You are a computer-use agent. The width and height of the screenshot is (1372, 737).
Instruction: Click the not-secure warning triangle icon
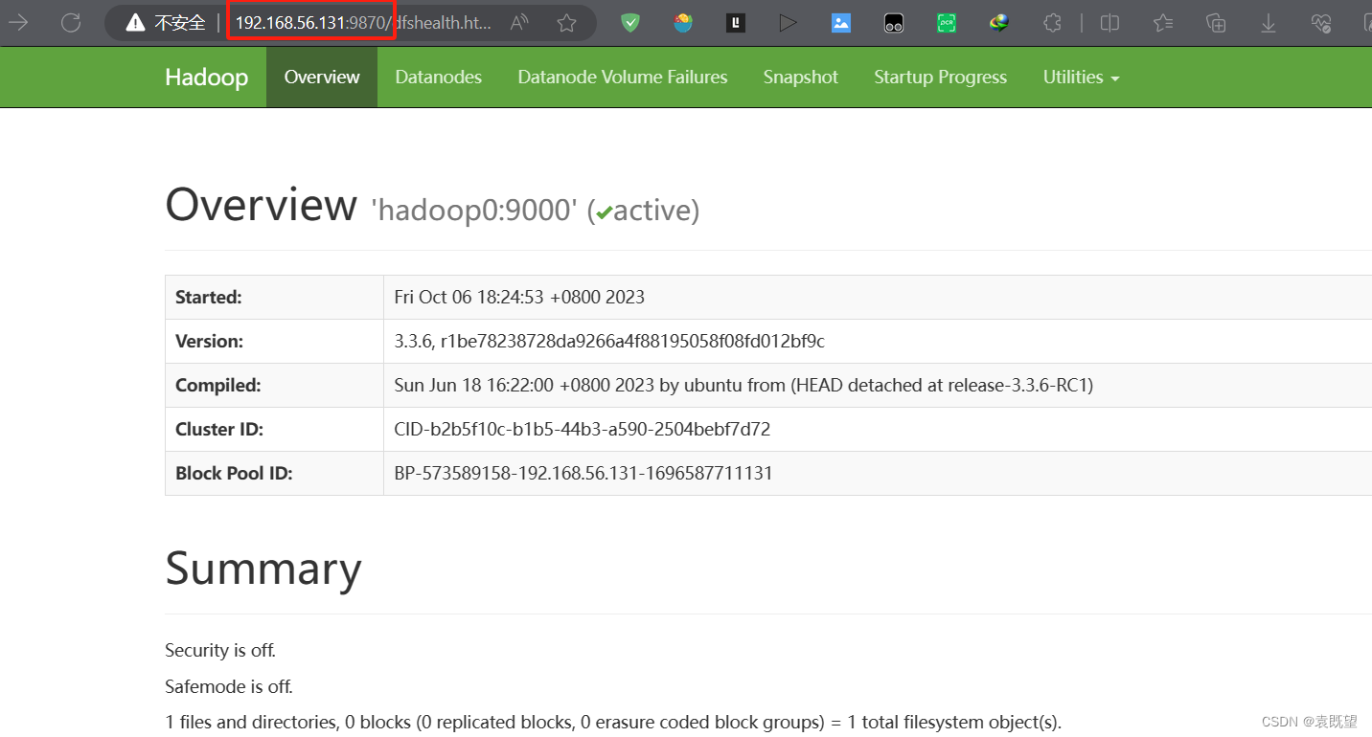[x=136, y=23]
